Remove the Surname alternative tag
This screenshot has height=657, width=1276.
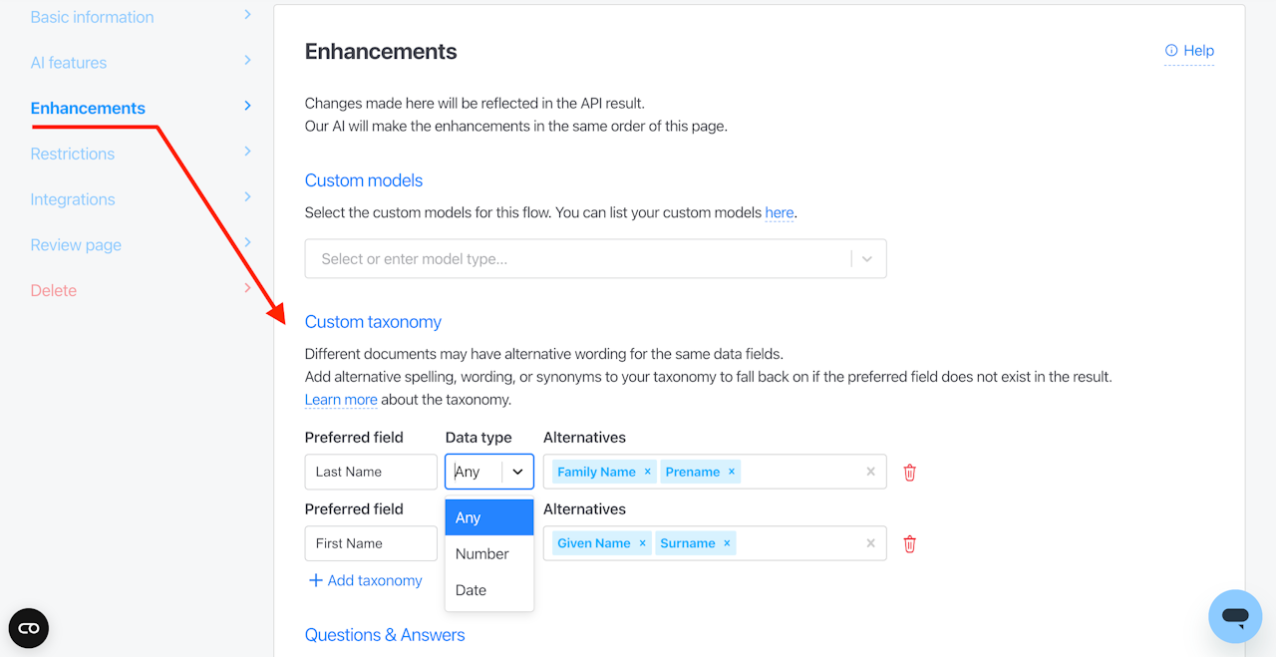tap(727, 543)
